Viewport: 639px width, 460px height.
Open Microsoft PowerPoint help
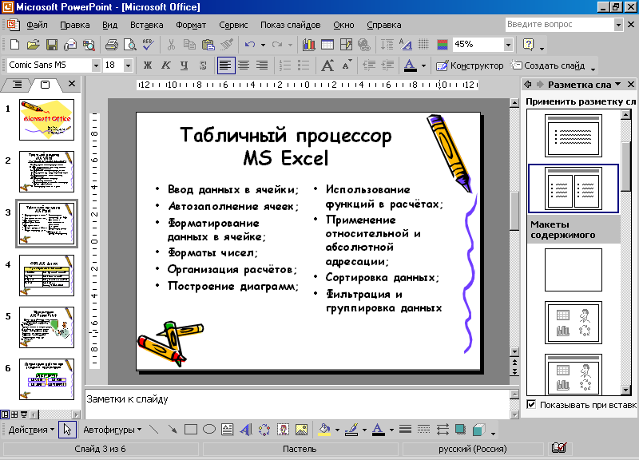[x=528, y=45]
